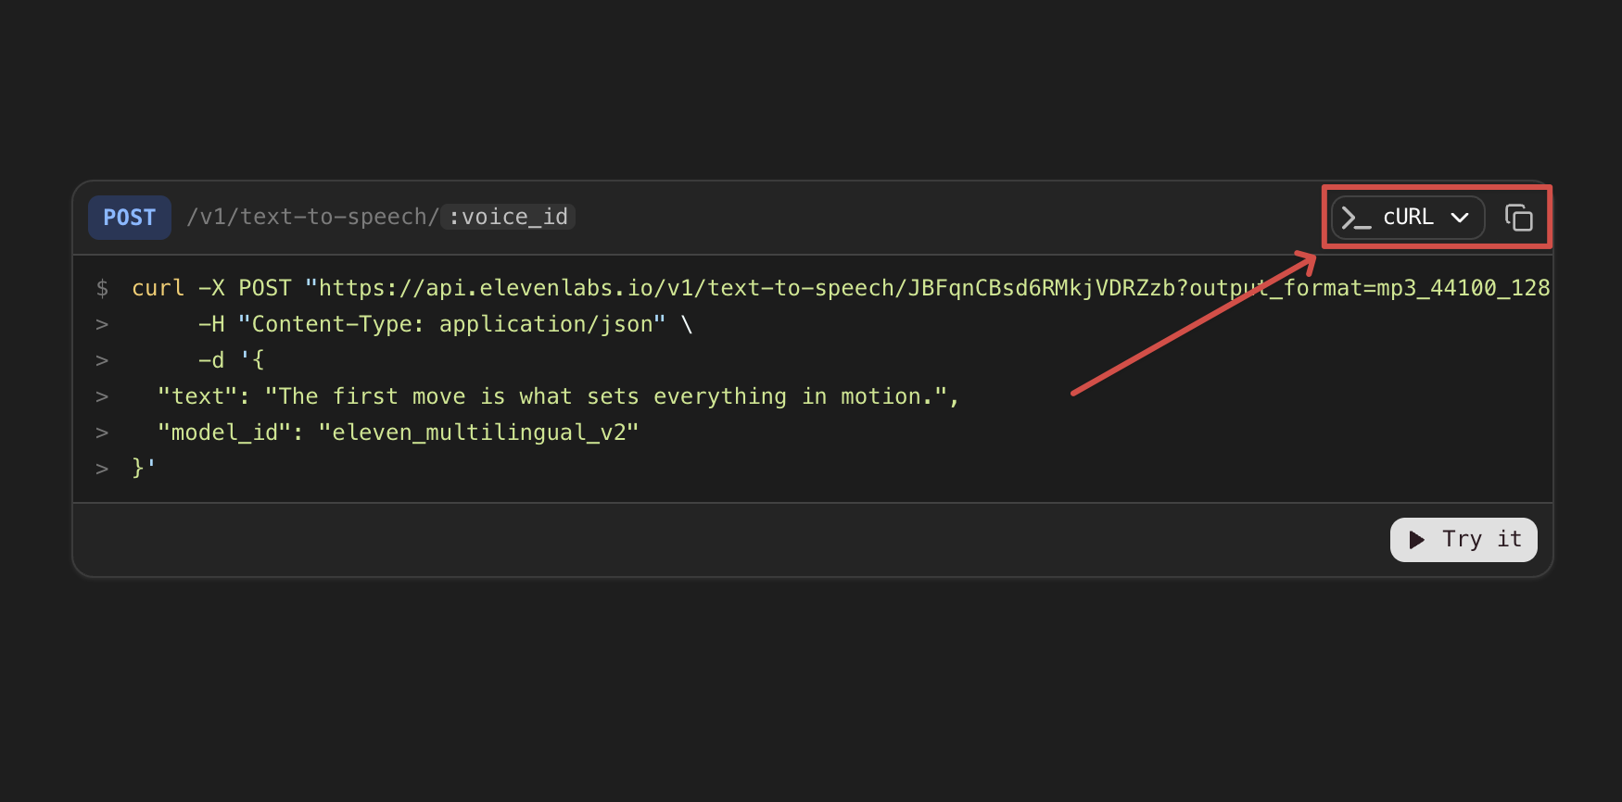Copy the code snippet with the copy icon
Image resolution: width=1622 pixels, height=802 pixels.
(x=1518, y=218)
